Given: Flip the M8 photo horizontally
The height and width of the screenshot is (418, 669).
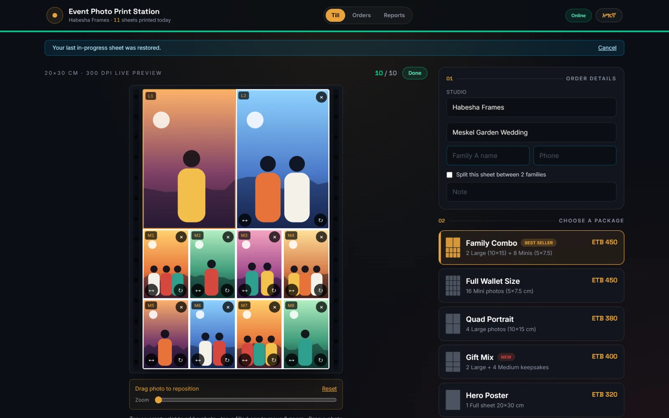Looking at the screenshot, I should tap(291, 360).
